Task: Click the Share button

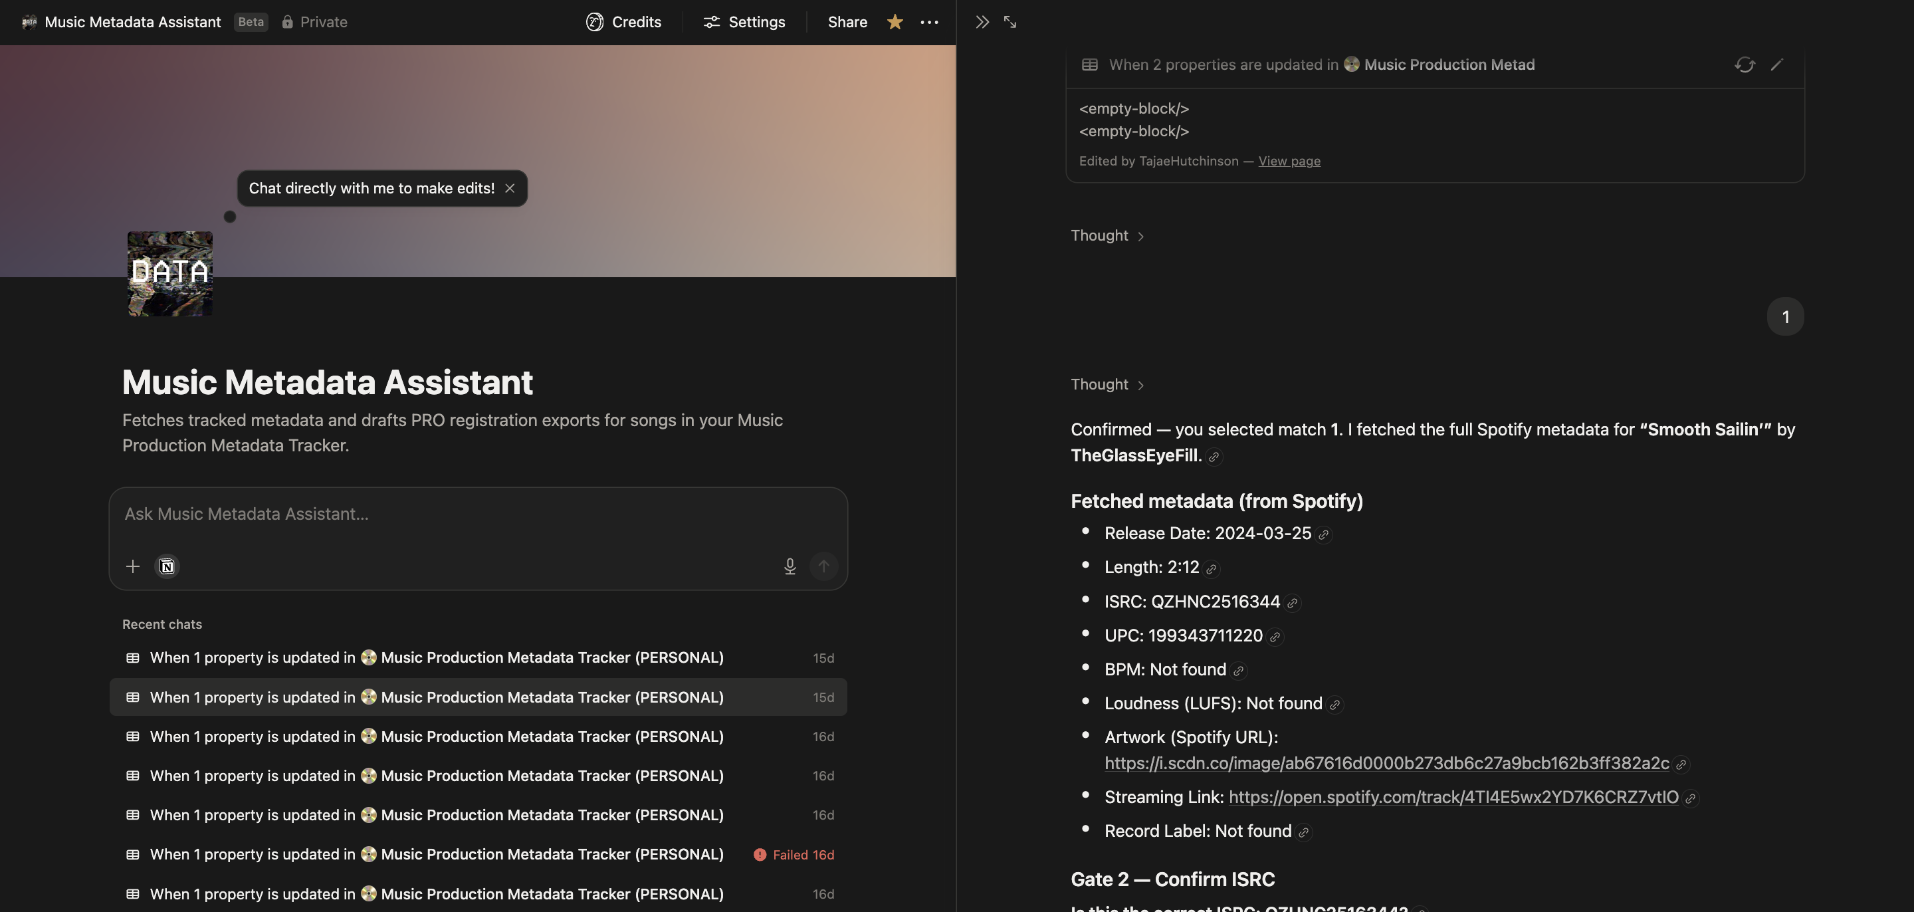Action: (847, 23)
